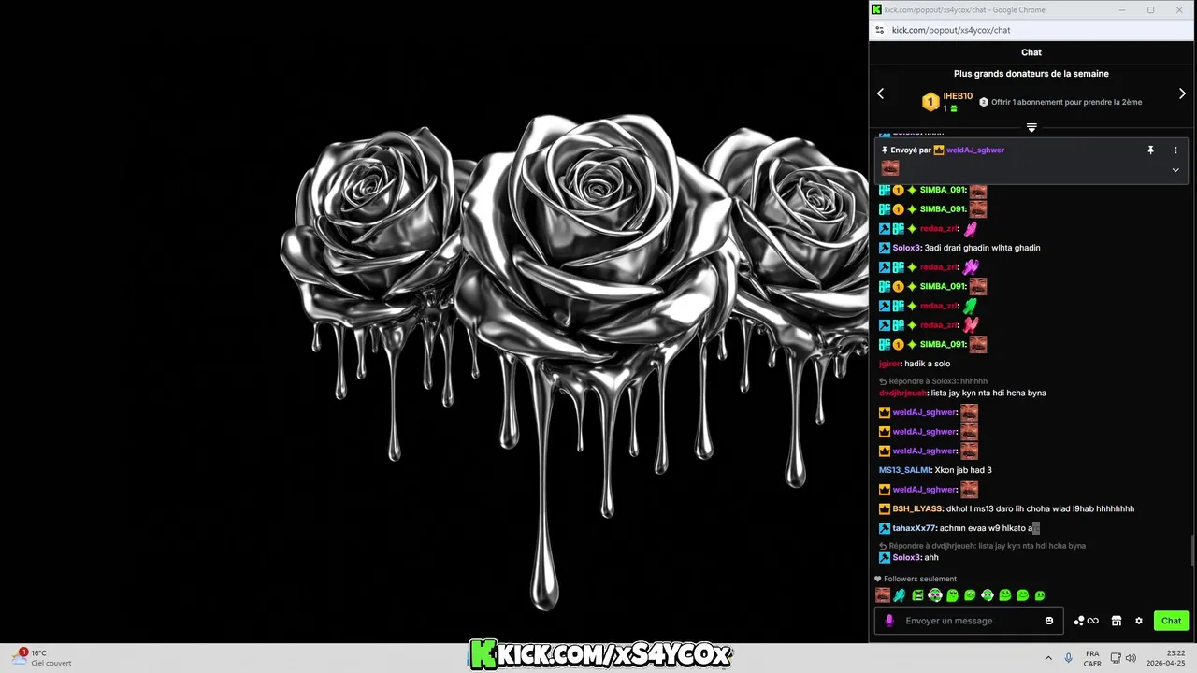The image size is (1197, 673).
Task: Click the gold rank 1 badge beside IHEB10
Action: tap(930, 102)
